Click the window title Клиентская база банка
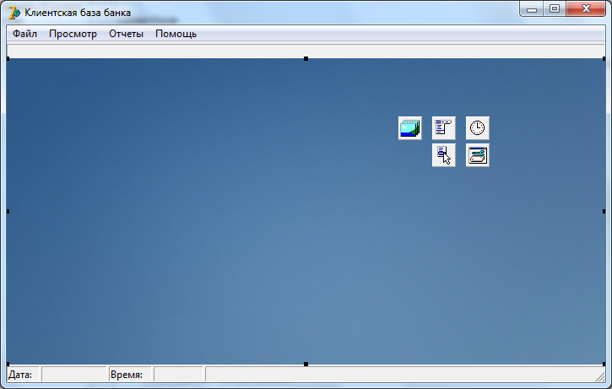612x389 pixels. [x=78, y=13]
